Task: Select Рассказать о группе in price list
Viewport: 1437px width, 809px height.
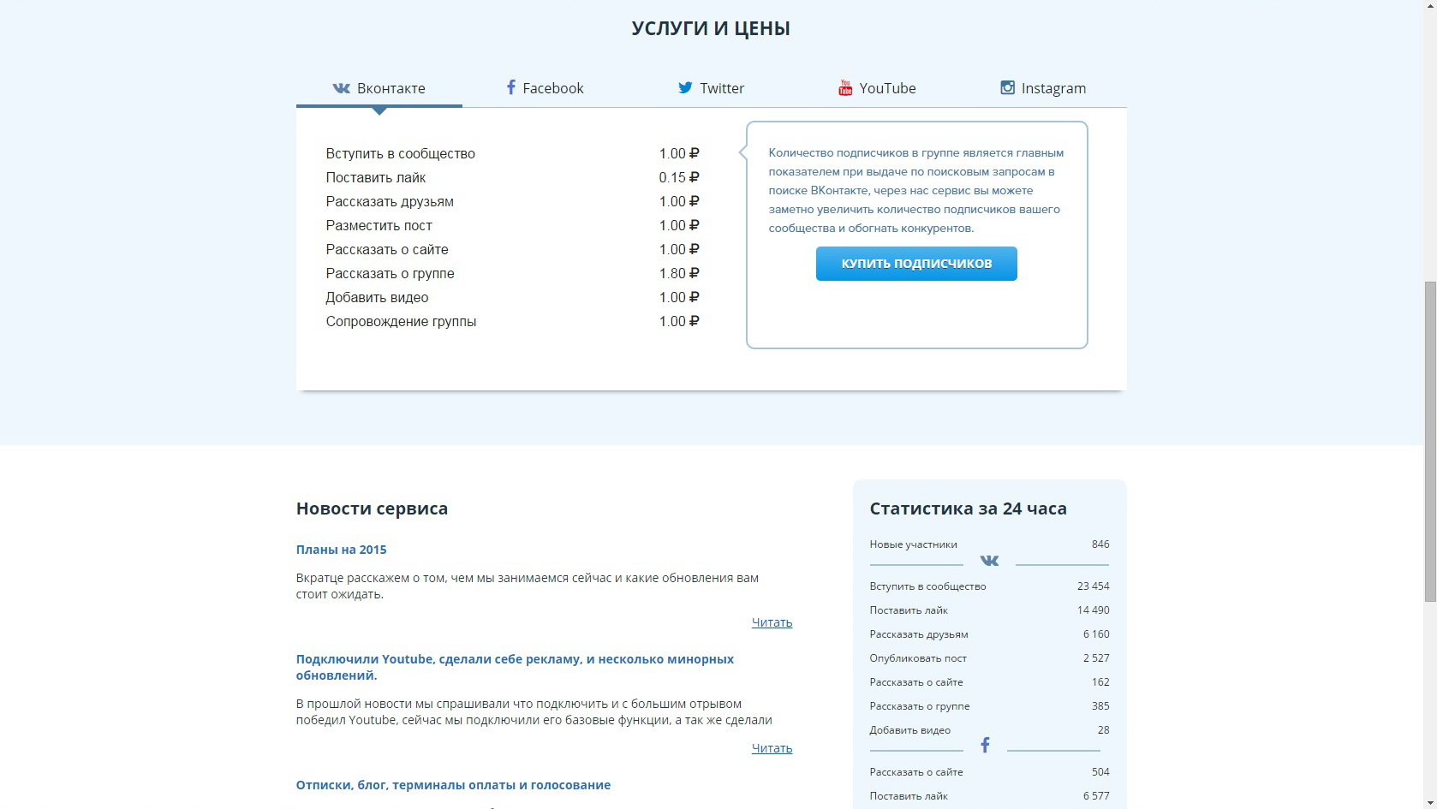Action: [x=512, y=274]
